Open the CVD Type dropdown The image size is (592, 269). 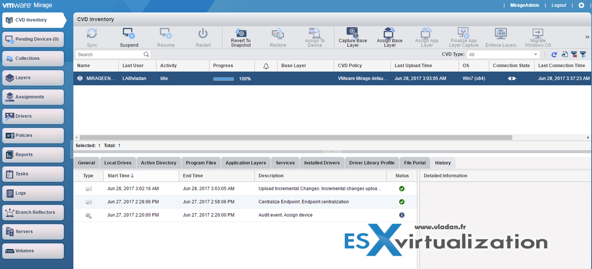click(x=504, y=55)
